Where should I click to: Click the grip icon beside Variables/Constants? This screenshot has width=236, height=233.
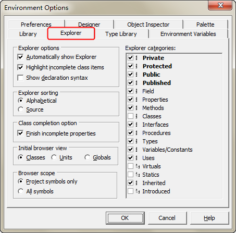136,150
